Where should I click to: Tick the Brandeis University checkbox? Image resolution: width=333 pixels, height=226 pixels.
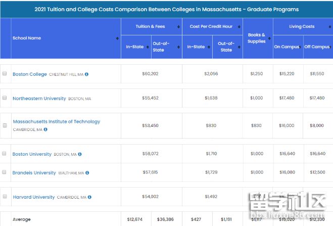point(4,172)
